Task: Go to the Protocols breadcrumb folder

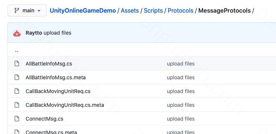Action: (181, 10)
